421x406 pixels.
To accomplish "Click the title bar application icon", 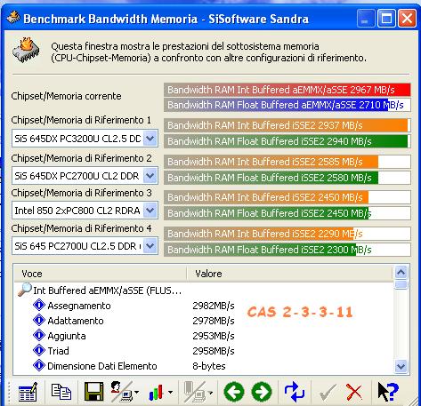I will click(x=13, y=18).
